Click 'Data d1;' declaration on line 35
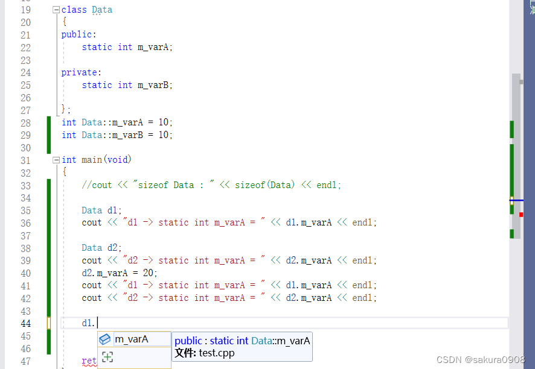Viewport: 535px width, 369px height. coord(101,210)
